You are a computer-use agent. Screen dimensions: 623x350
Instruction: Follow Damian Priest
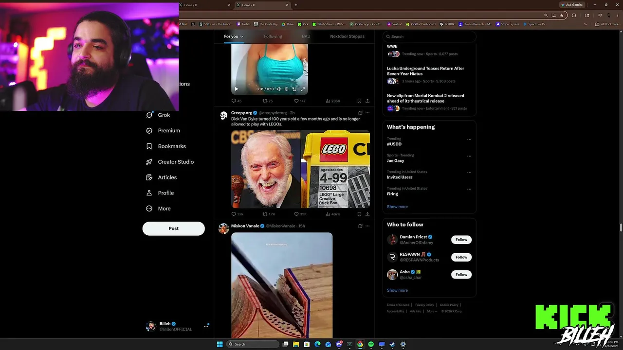click(461, 240)
